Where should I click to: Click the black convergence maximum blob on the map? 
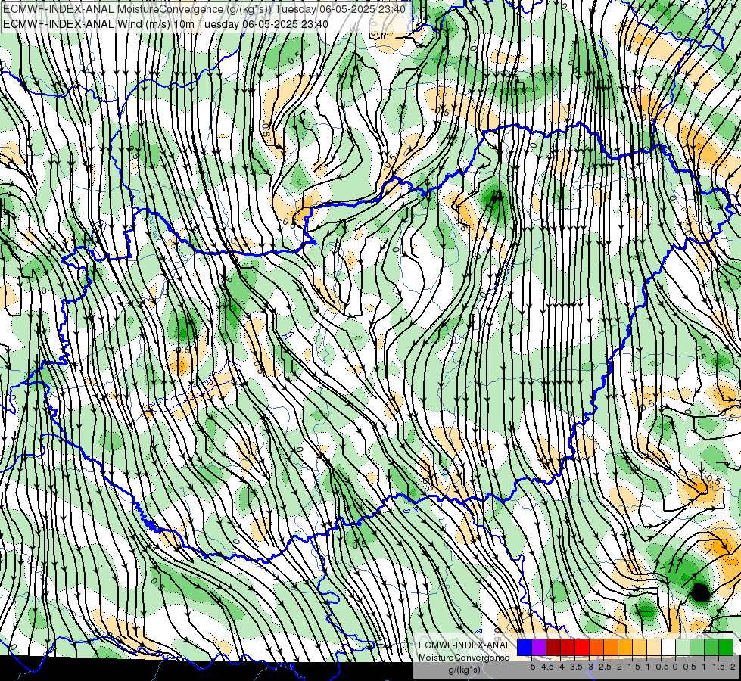(x=700, y=592)
